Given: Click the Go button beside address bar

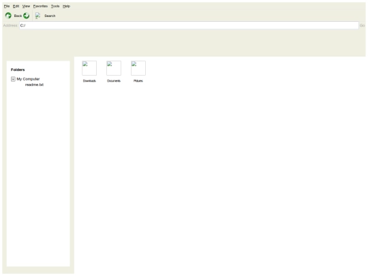Looking at the screenshot, I should click(362, 25).
